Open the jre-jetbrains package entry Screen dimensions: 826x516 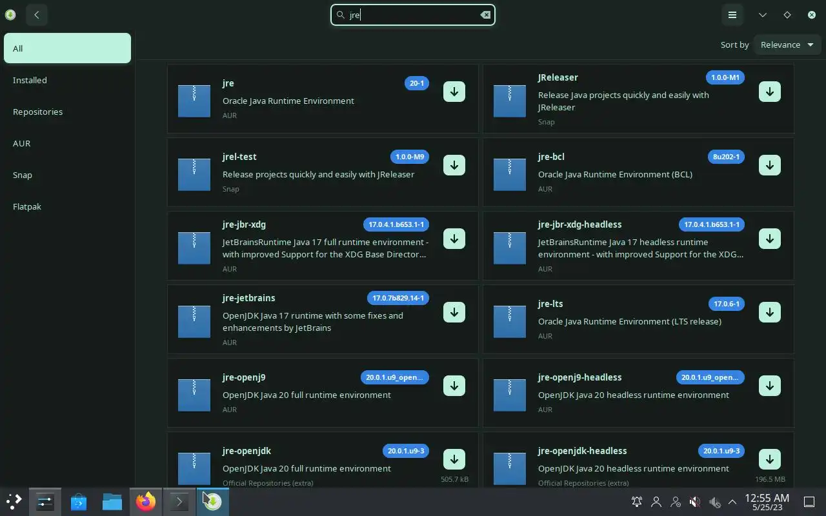coord(323,319)
